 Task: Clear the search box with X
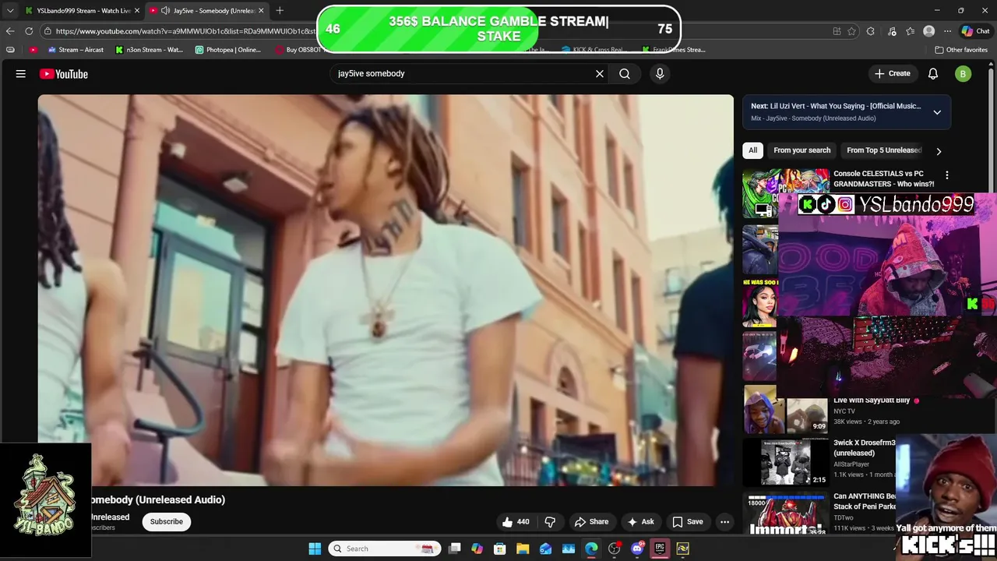[600, 74]
